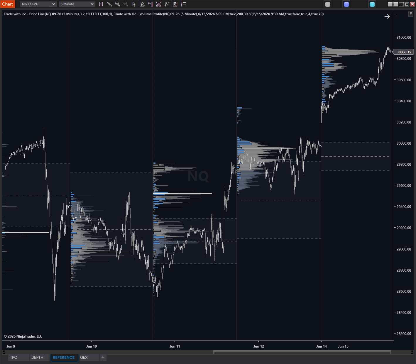The width and height of the screenshot is (416, 364).
Task: Open the Strategies icon
Action: [x=175, y=4]
